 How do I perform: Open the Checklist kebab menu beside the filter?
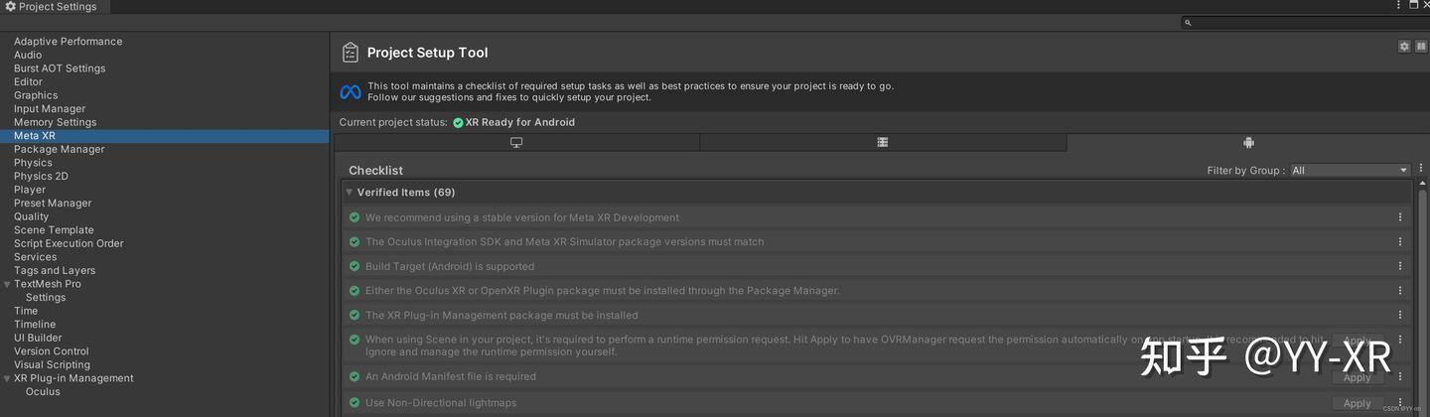pyautogui.click(x=1421, y=170)
